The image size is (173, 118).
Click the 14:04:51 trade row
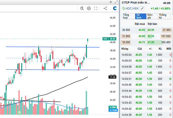tap(146, 79)
